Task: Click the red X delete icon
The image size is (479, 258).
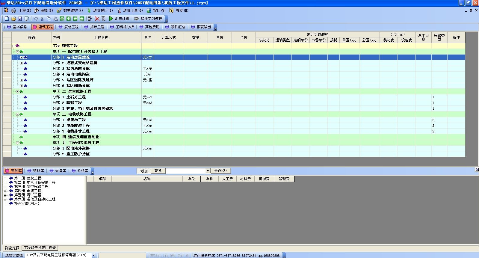Action: point(97,19)
